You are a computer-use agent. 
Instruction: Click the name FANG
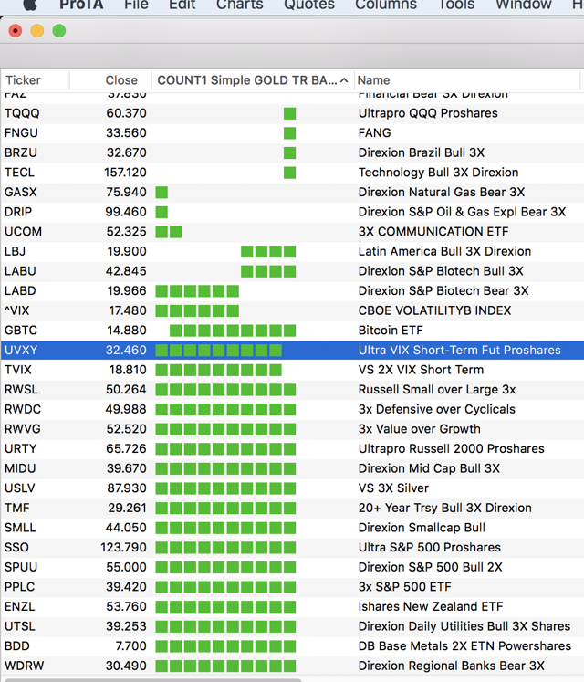[x=374, y=132]
